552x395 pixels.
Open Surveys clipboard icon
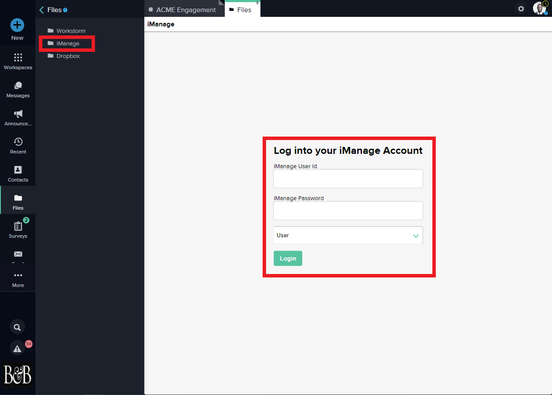tap(18, 226)
